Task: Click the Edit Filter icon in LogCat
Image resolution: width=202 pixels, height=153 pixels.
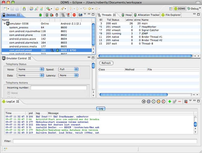Action: tap(174, 101)
